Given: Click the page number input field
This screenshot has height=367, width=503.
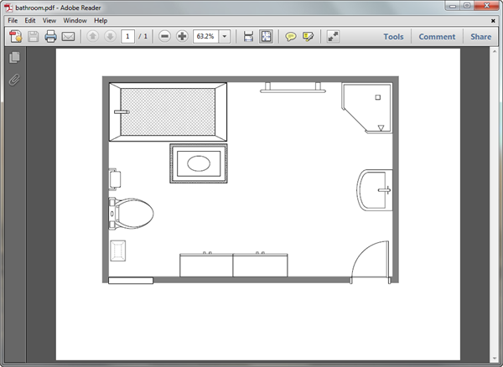Looking at the screenshot, I should click(x=127, y=37).
